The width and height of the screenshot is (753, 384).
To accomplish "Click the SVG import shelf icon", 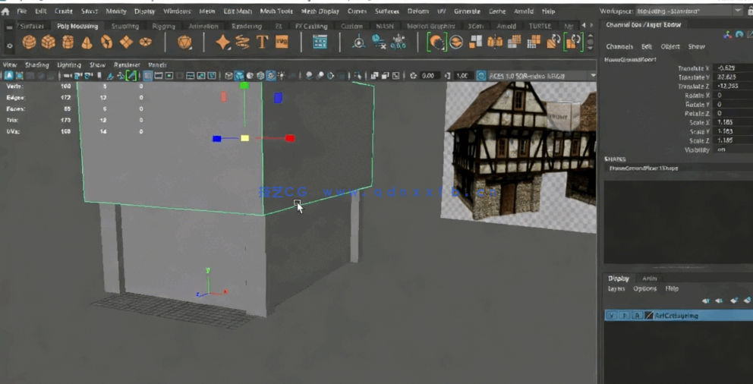I will point(282,42).
